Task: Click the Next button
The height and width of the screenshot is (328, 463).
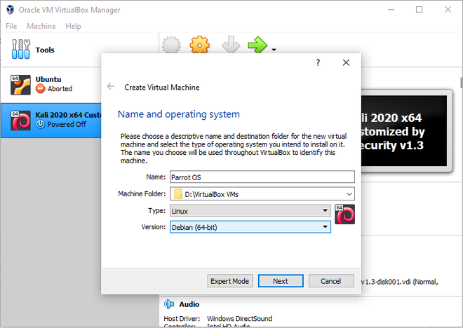Action: point(281,281)
